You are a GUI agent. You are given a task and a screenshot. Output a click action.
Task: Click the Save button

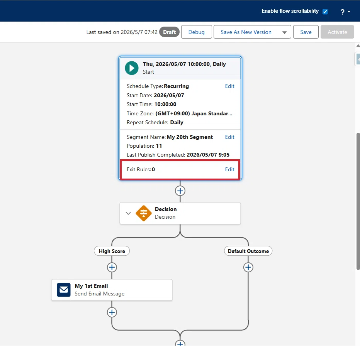(x=306, y=32)
